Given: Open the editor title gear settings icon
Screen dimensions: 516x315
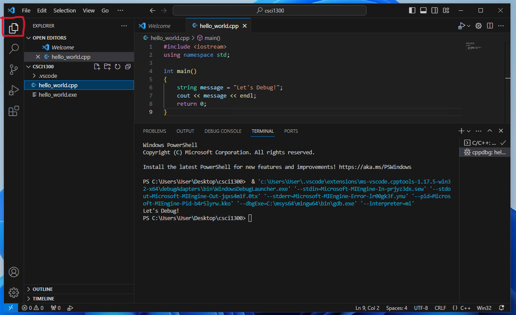Looking at the screenshot, I should pos(479,26).
